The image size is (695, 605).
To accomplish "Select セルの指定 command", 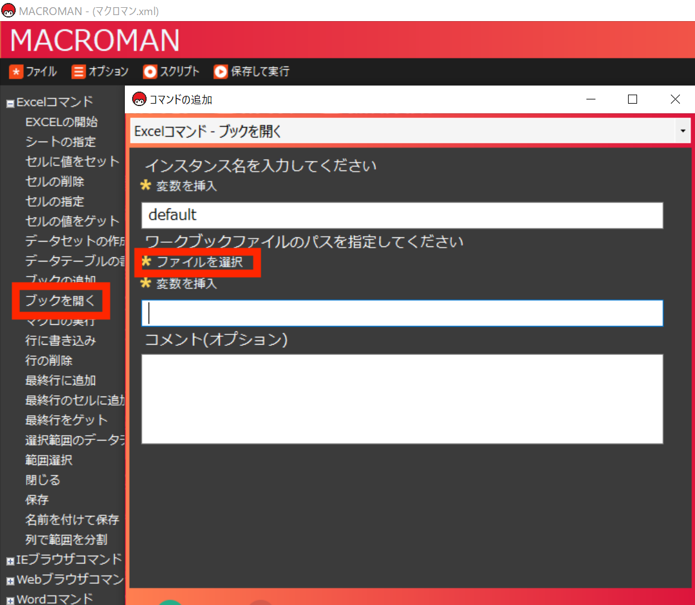I will (54, 201).
